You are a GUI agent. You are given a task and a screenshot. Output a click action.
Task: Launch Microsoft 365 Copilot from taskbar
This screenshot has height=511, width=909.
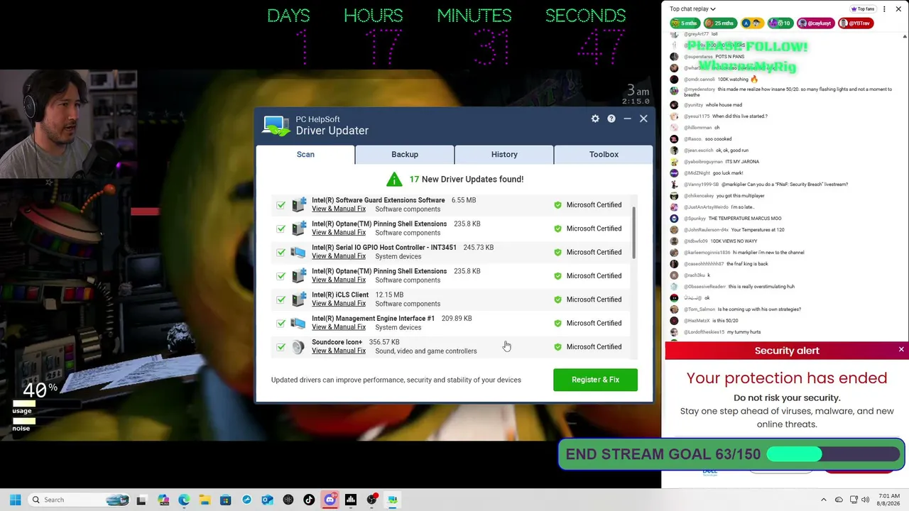click(x=163, y=500)
